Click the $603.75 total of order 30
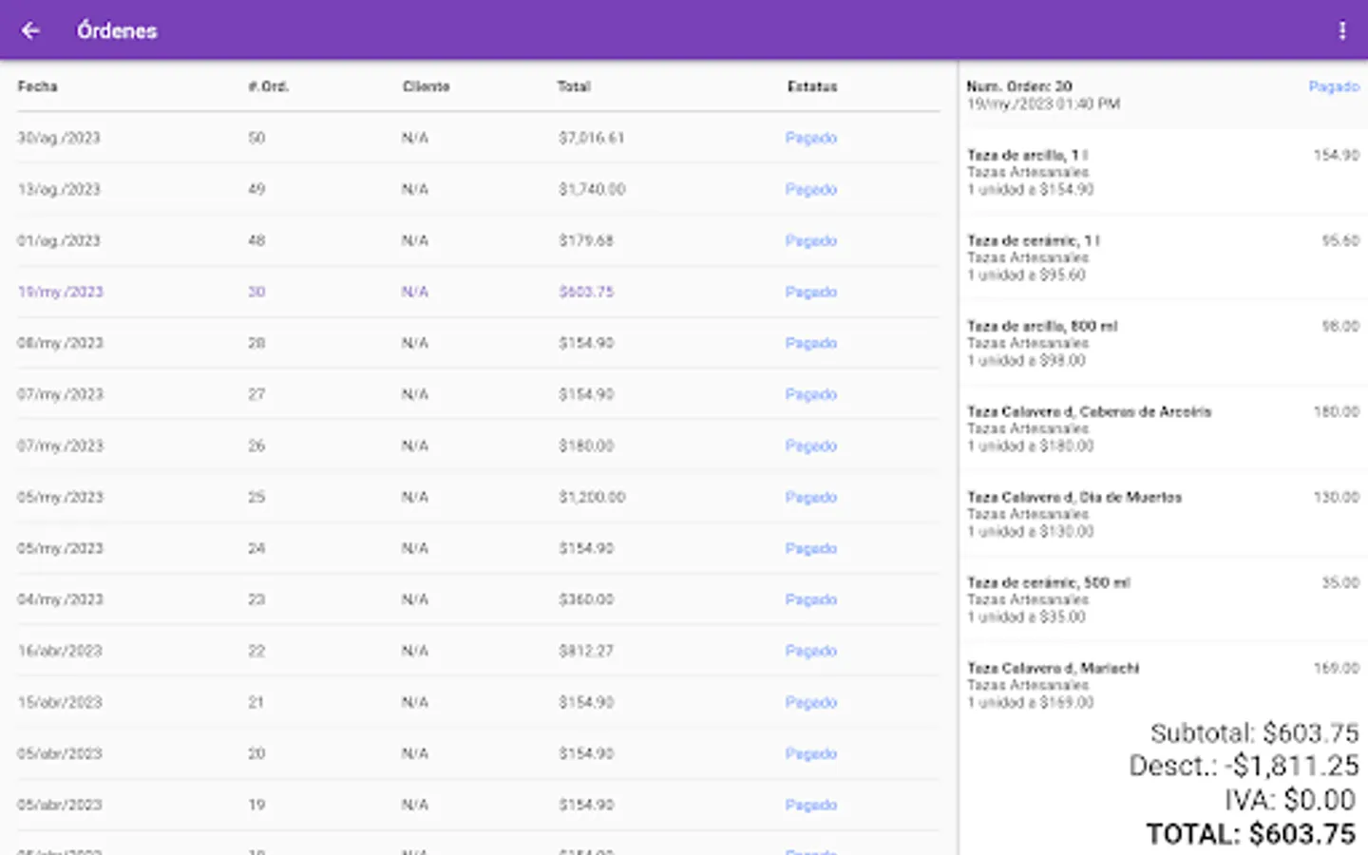 [586, 292]
